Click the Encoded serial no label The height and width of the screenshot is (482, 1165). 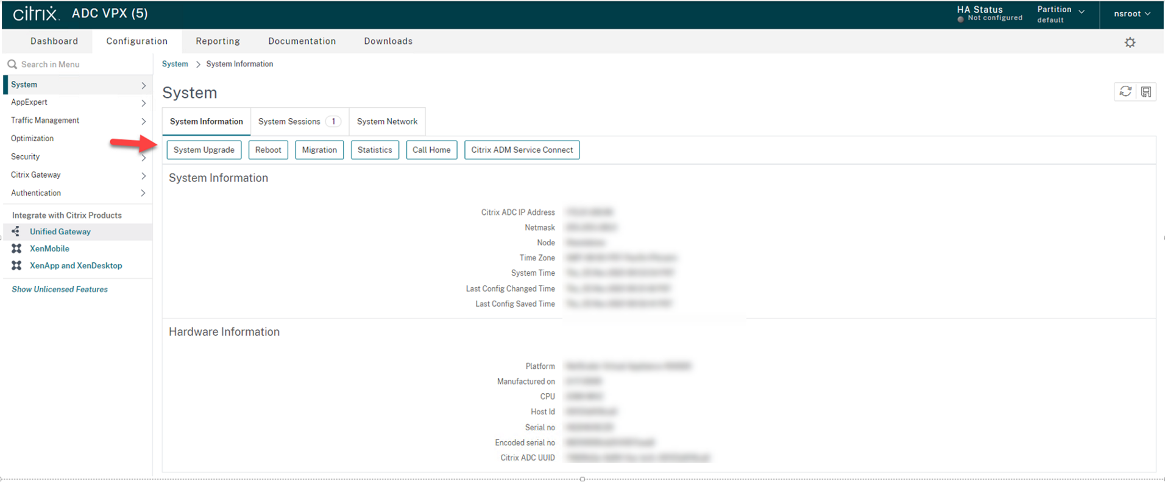(525, 442)
